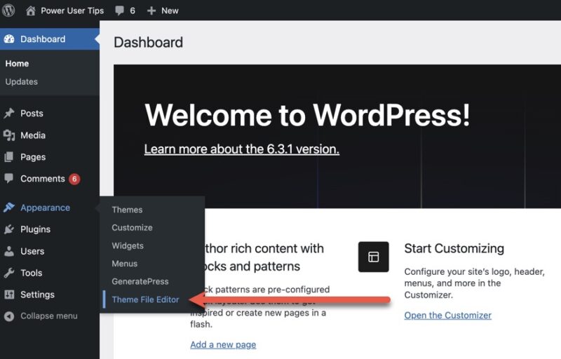Click the Settings sliders icon
Image resolution: width=561 pixels, height=359 pixels.
(9, 294)
